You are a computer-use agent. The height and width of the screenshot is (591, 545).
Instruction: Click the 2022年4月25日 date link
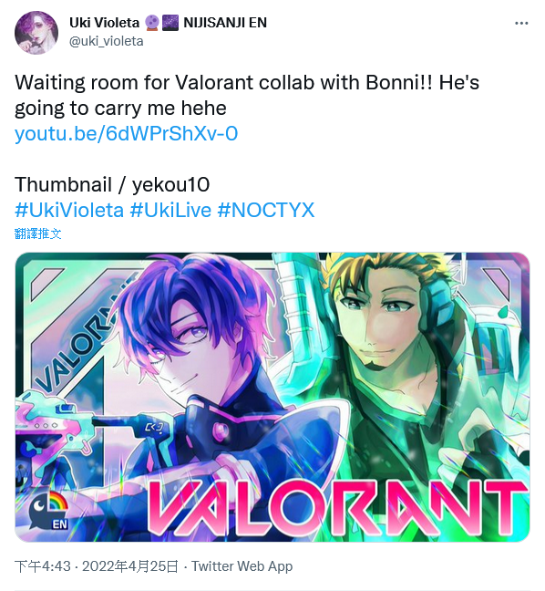pos(130,566)
